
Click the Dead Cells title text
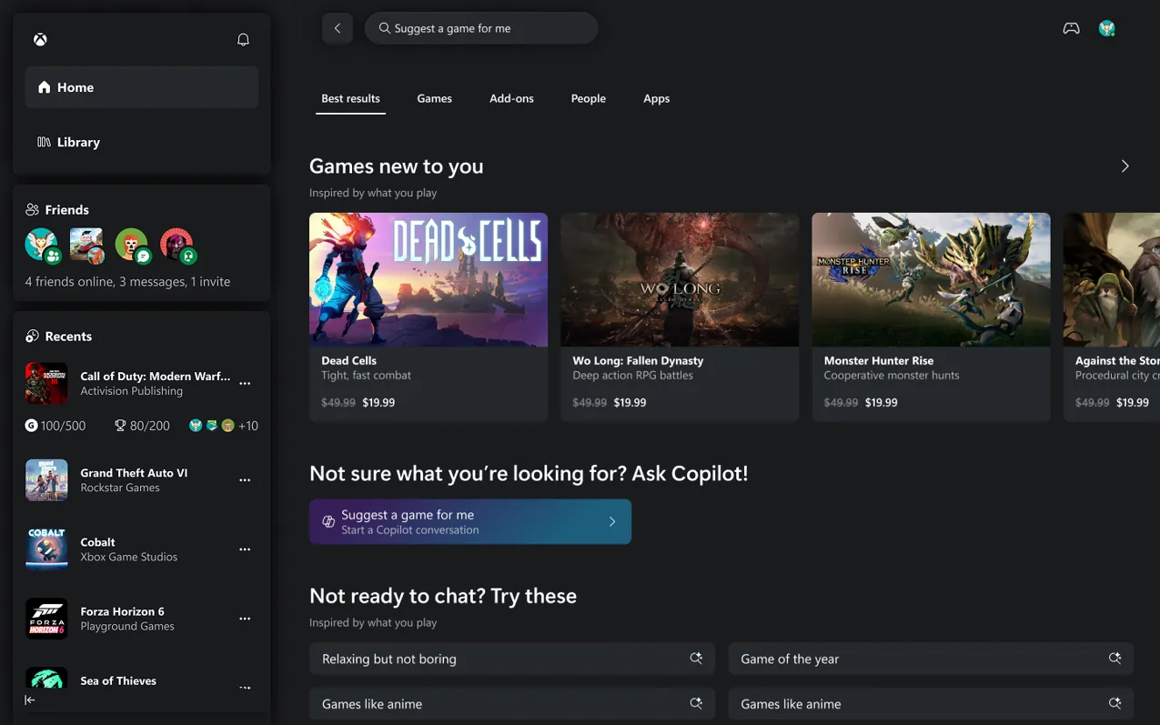pyautogui.click(x=348, y=361)
